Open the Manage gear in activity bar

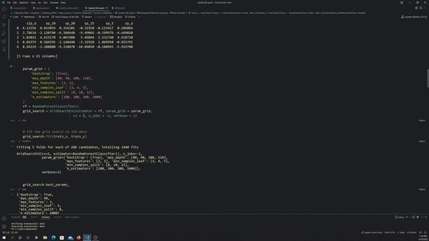(4, 226)
